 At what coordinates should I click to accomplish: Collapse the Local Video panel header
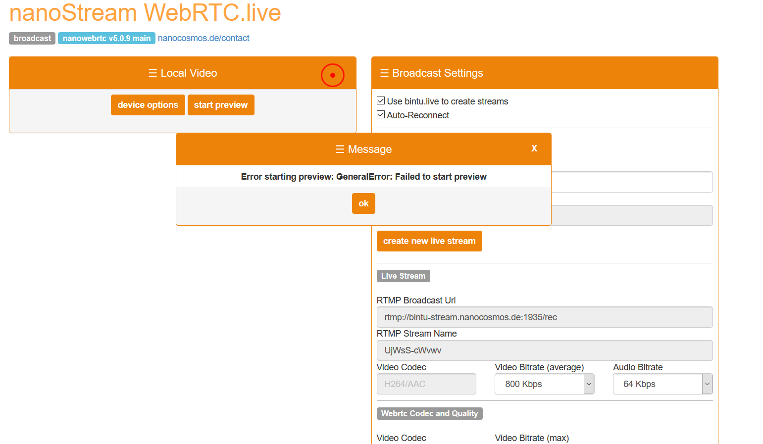click(183, 73)
